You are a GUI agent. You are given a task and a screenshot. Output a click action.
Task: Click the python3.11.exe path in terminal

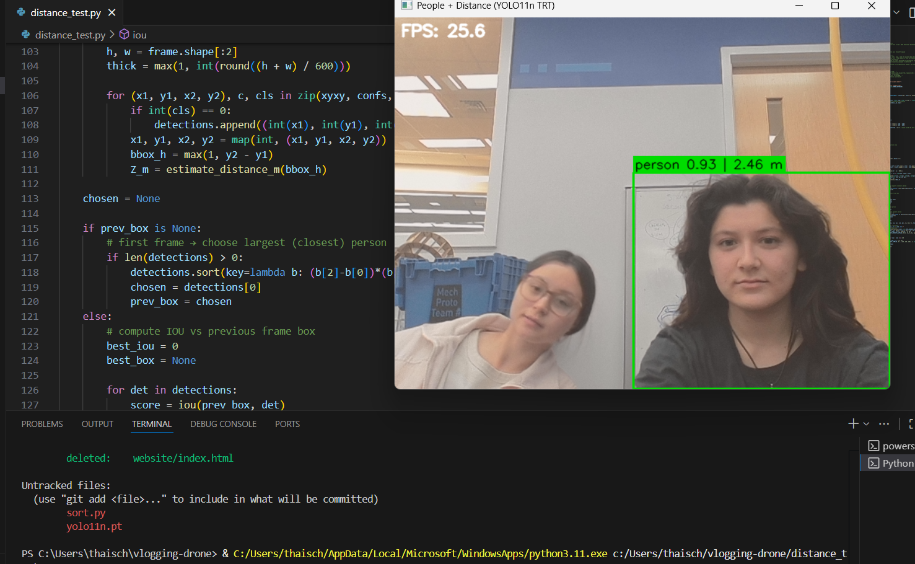point(420,553)
